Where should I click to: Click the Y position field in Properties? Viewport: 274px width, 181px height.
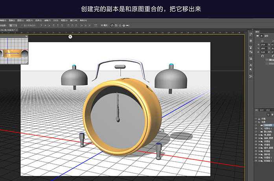point(264,48)
